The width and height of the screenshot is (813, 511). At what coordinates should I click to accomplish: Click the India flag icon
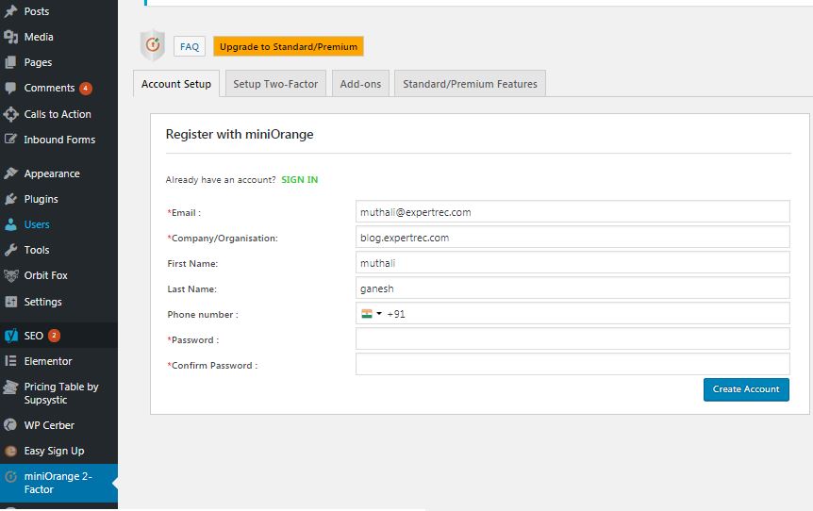click(367, 314)
